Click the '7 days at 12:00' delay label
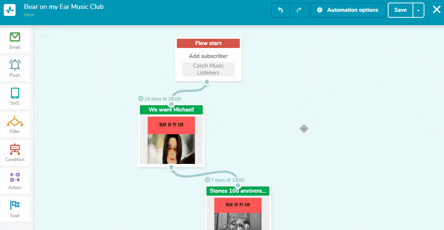 click(225, 180)
